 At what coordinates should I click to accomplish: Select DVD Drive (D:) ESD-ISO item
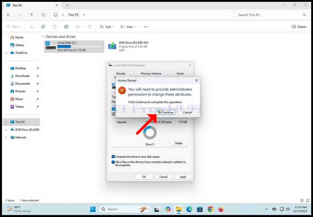pyautogui.click(x=128, y=46)
